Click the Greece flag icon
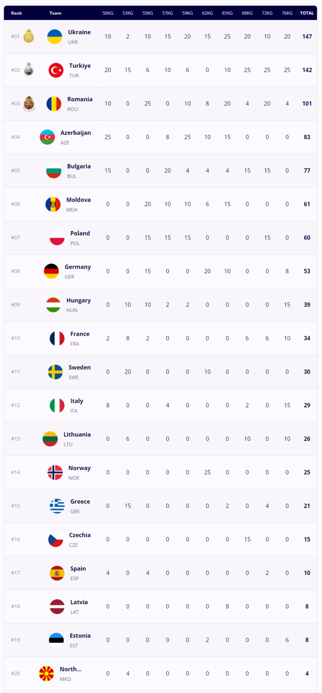This screenshot has width=322, height=693. tap(57, 506)
